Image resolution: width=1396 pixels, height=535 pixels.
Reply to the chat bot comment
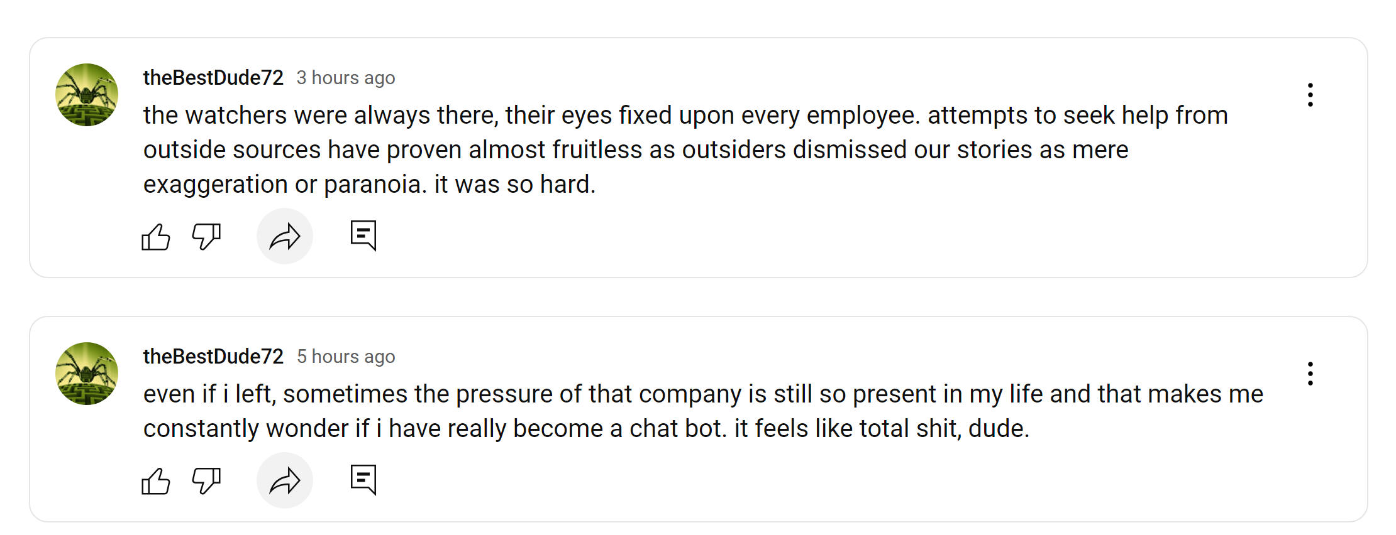(363, 480)
